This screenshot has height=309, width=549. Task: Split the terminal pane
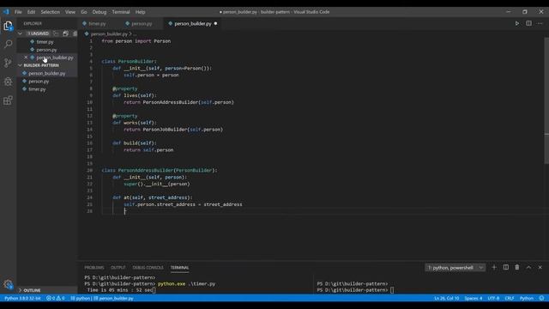(506, 267)
